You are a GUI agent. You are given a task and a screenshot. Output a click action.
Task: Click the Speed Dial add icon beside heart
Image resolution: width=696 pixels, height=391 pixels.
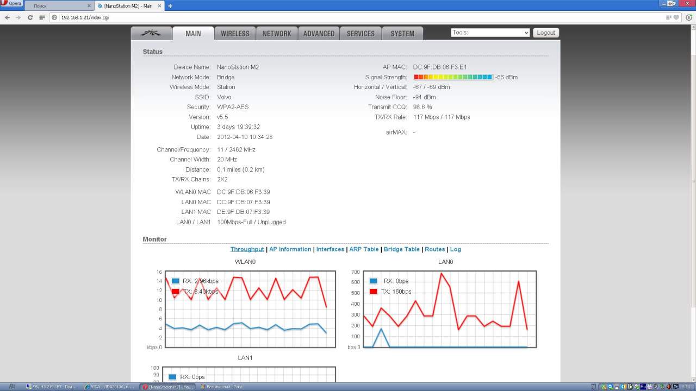(668, 17)
